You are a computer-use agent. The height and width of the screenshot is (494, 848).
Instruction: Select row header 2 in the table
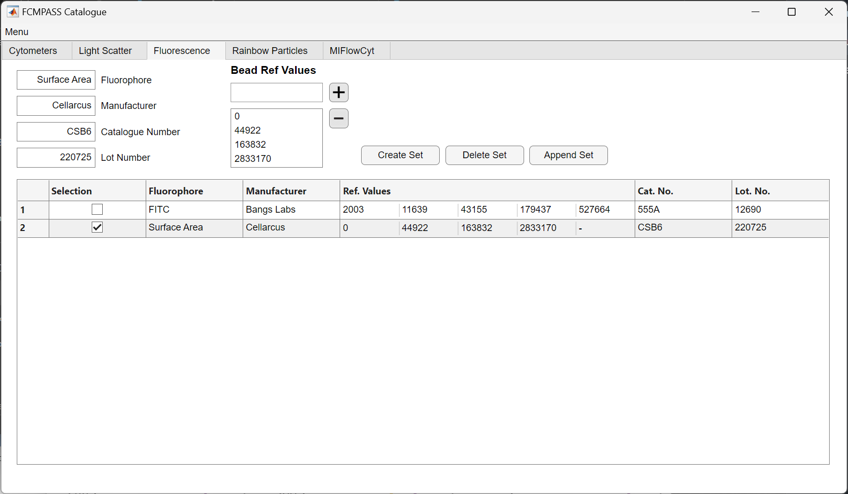click(33, 228)
